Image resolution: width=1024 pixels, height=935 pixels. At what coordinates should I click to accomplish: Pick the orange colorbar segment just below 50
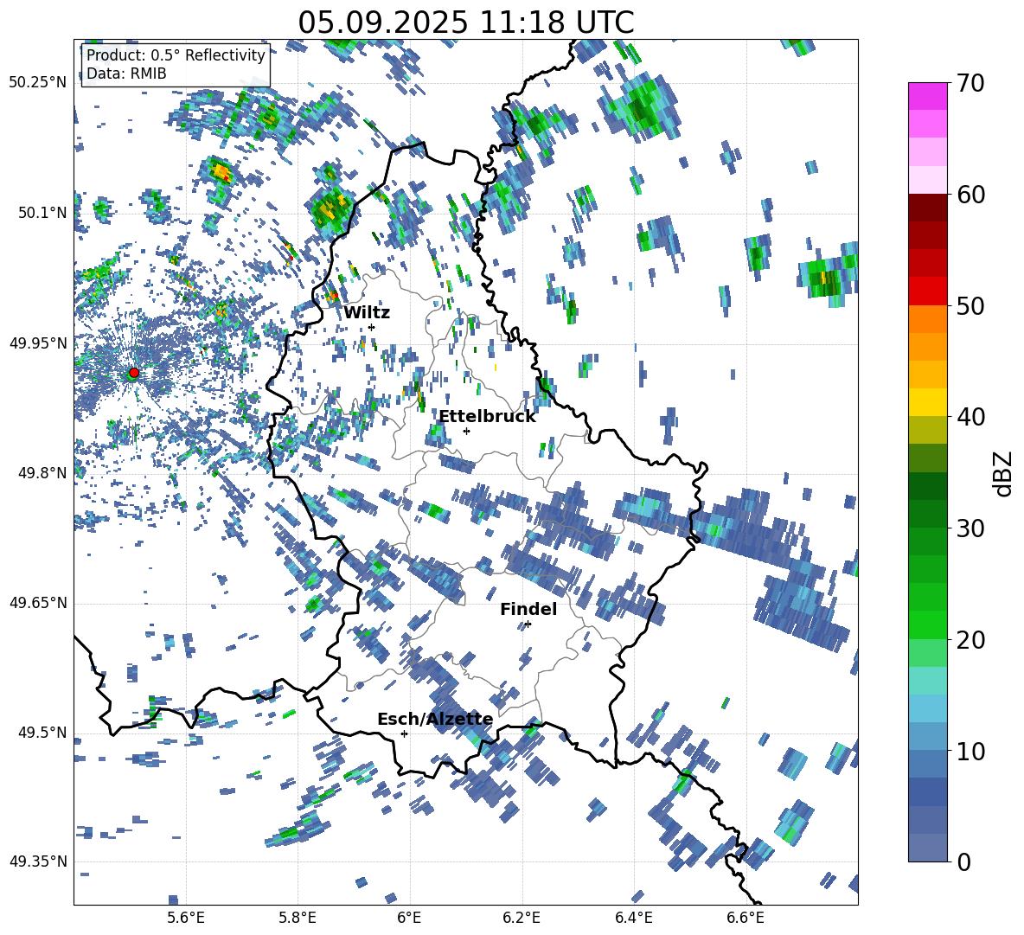(x=927, y=319)
